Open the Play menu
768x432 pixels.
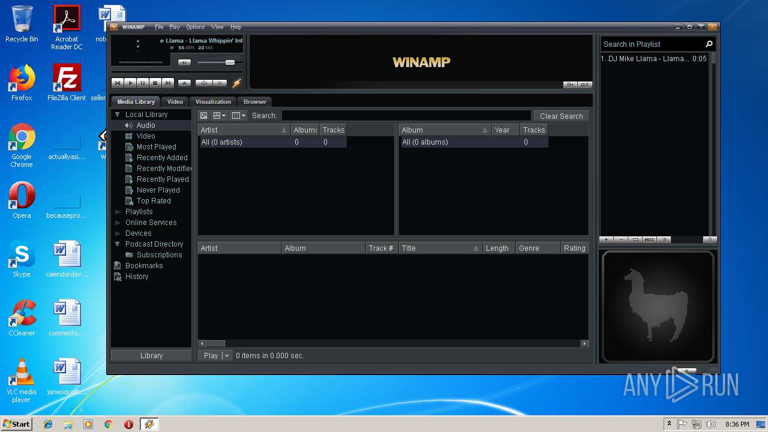(175, 27)
